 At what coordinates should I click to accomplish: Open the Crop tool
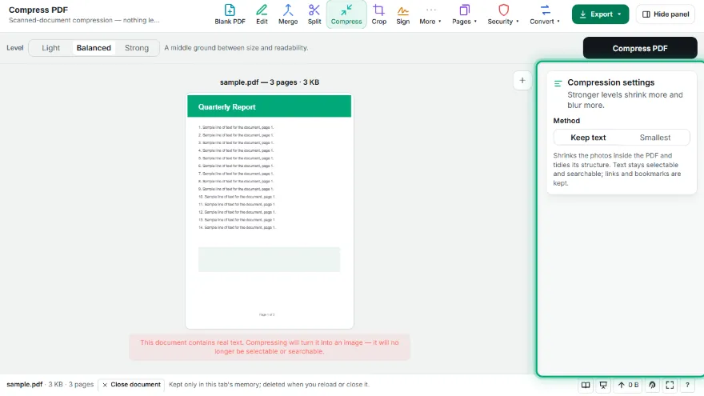[x=379, y=14]
